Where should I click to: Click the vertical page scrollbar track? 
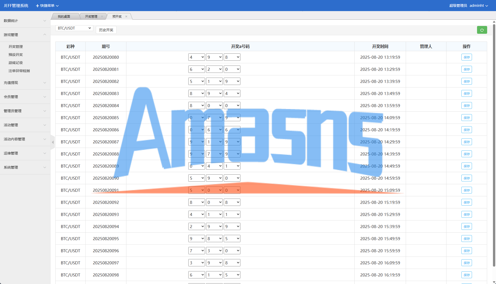(494, 273)
